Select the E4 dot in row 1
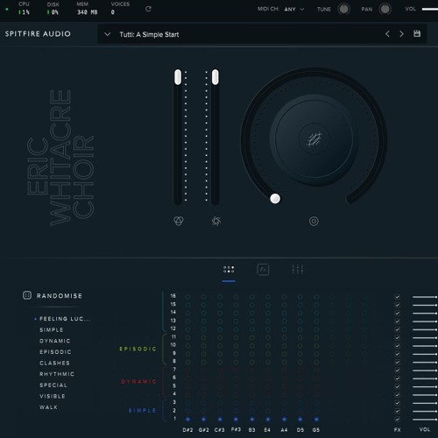Image resolution: width=438 pixels, height=438 pixels. (x=268, y=419)
